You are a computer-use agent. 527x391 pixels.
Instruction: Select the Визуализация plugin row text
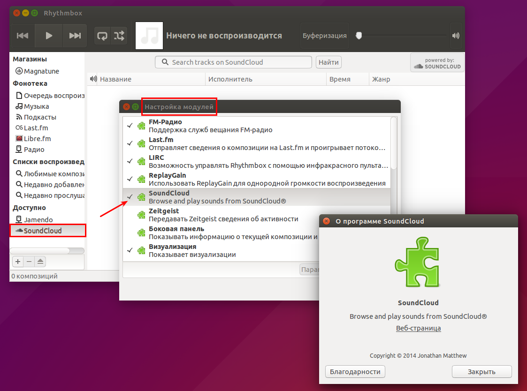coord(192,251)
